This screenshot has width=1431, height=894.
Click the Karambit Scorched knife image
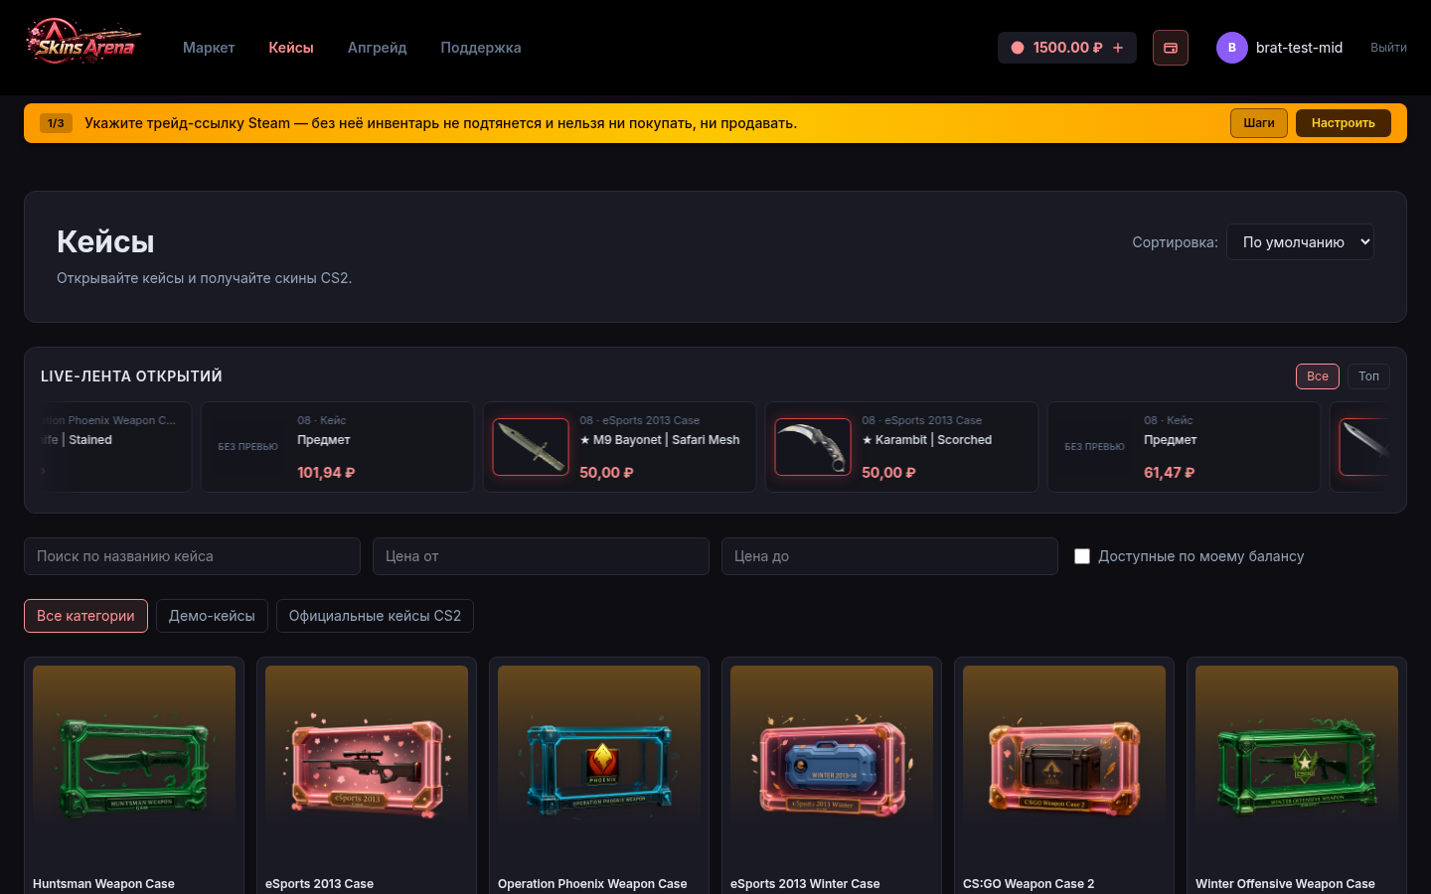(813, 447)
